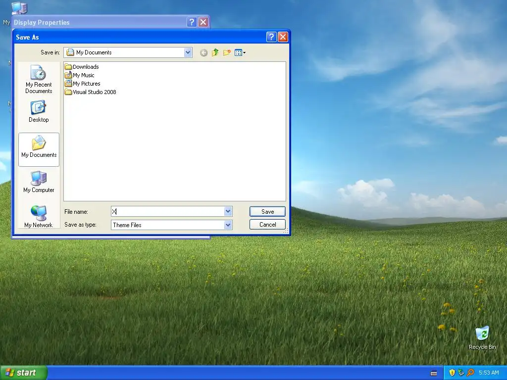Click the Cancel button

[x=267, y=225]
